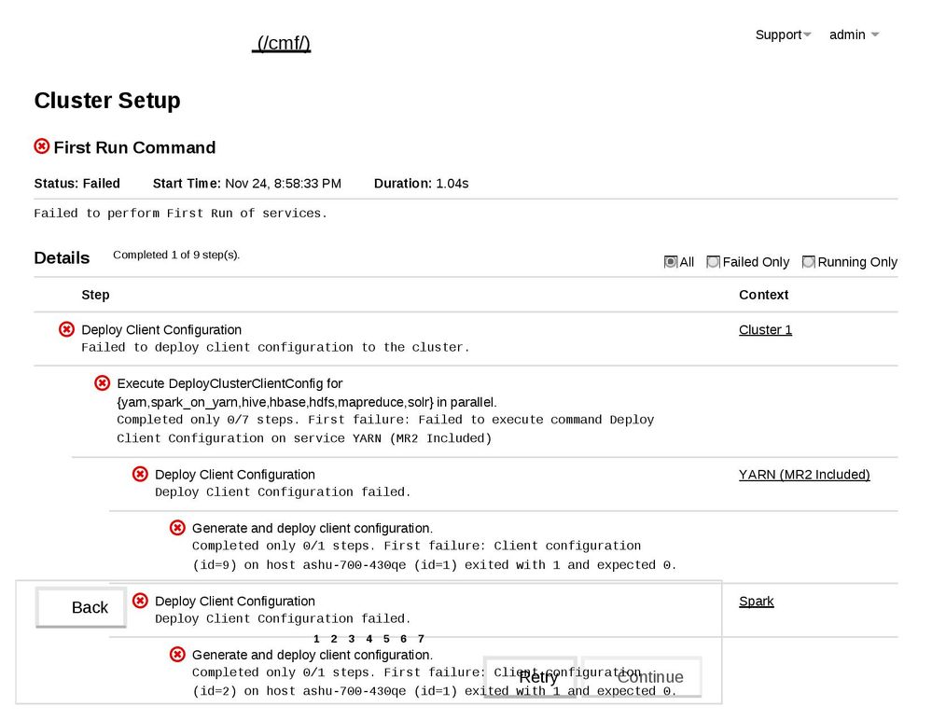Viewport: 932px width, 720px height.
Task: Click the error icon beside First Run Command
Action: (41, 145)
